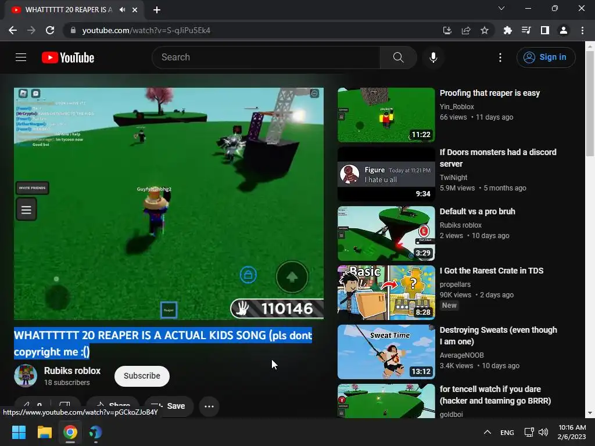The width and height of the screenshot is (595, 446).
Task: Click scrollbar down arrow
Action: [590, 413]
